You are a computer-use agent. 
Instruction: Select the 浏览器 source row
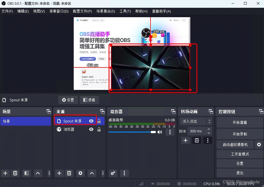pyautogui.click(x=79, y=129)
